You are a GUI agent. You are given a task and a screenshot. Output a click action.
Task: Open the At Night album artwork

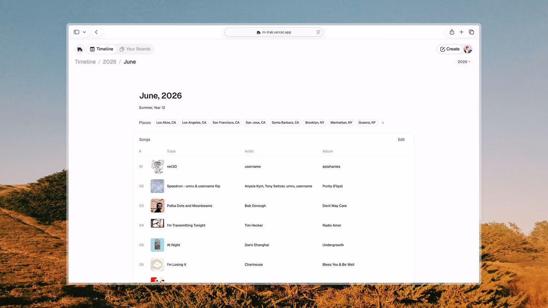(x=157, y=245)
